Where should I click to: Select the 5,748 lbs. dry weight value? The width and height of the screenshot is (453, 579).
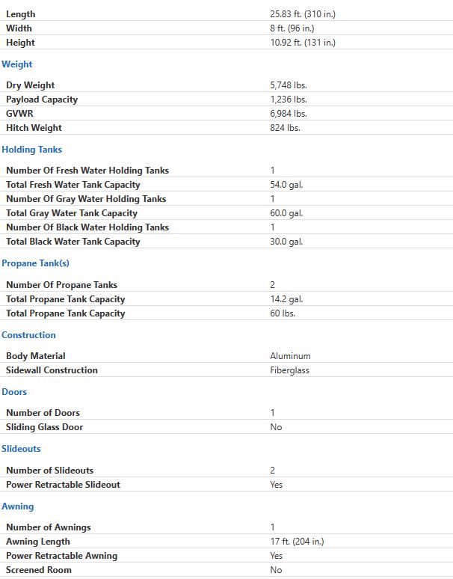289,85
